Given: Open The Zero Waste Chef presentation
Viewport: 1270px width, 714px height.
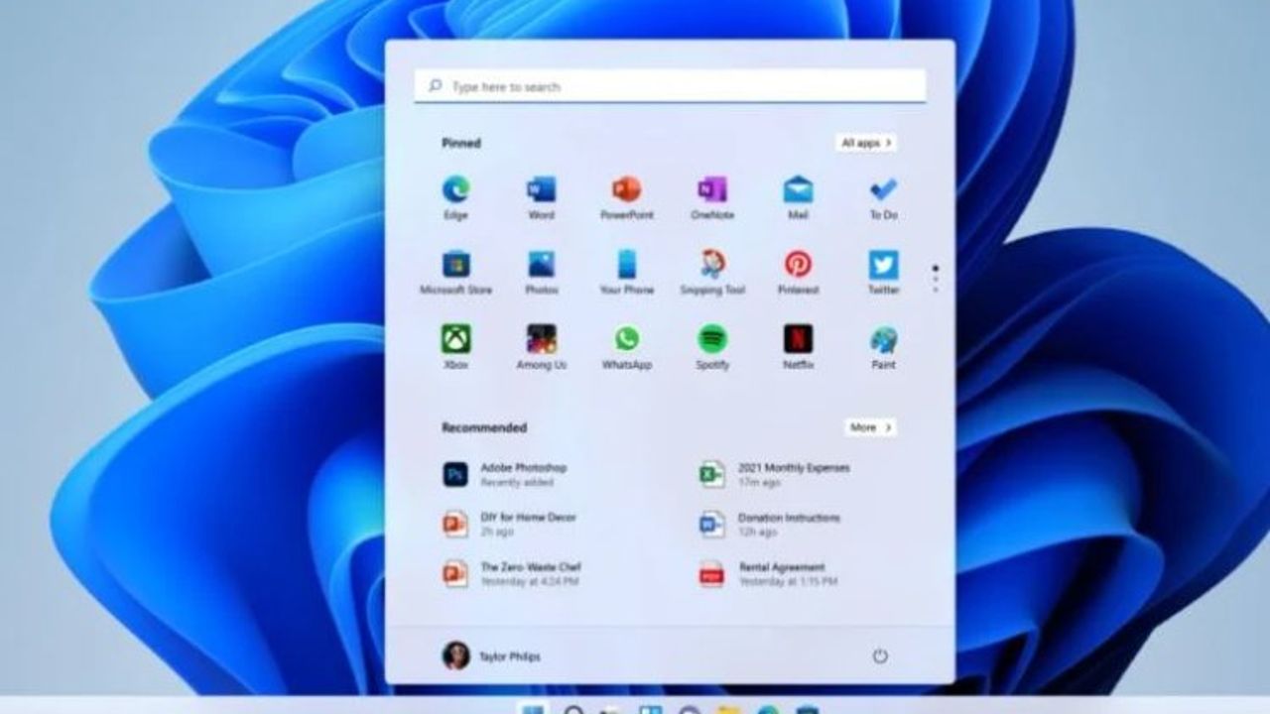Looking at the screenshot, I should pyautogui.click(x=512, y=573).
